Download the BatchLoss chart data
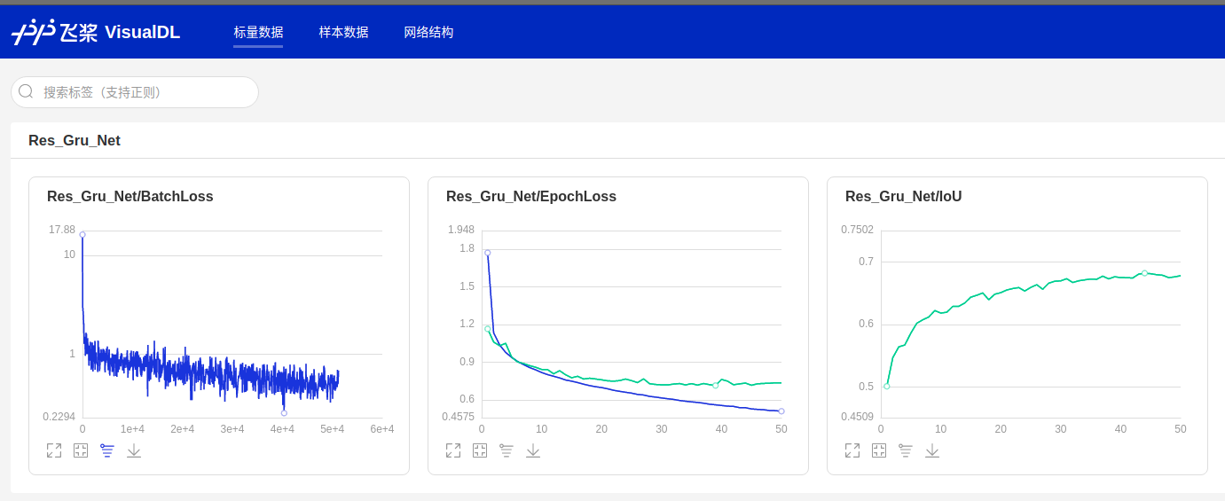The height and width of the screenshot is (501, 1225). (134, 450)
